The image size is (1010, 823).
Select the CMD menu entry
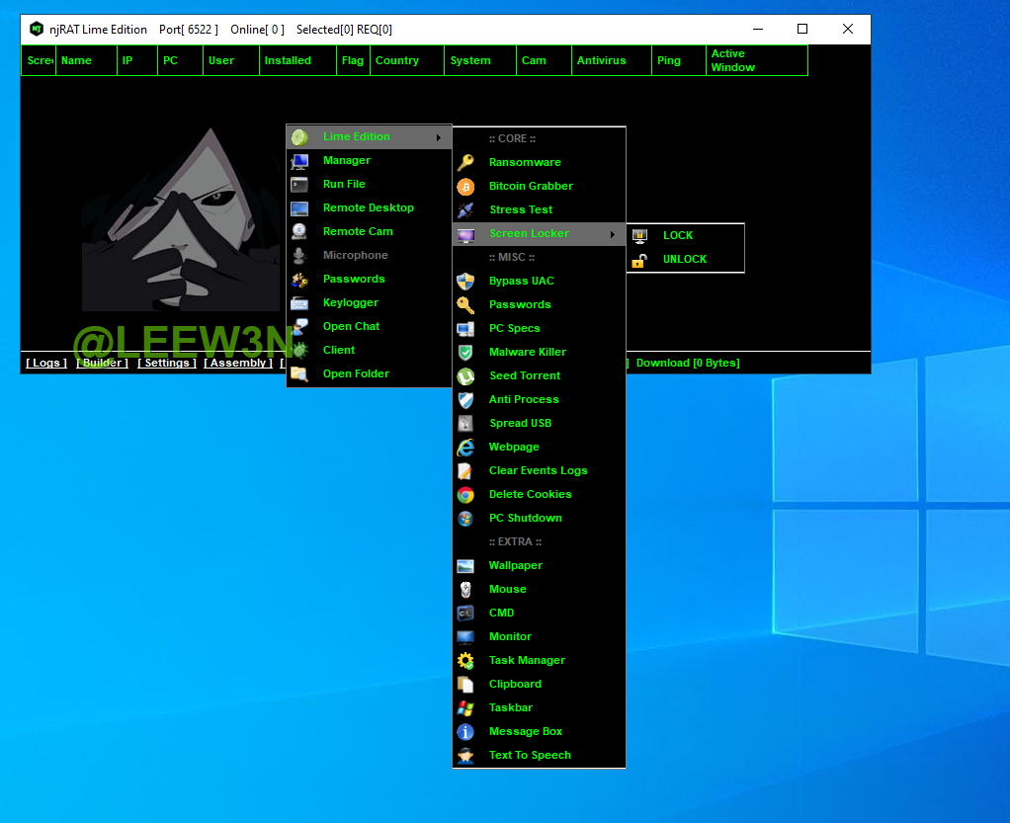[x=501, y=613]
